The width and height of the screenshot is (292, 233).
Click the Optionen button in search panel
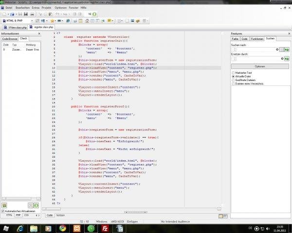click(x=259, y=66)
